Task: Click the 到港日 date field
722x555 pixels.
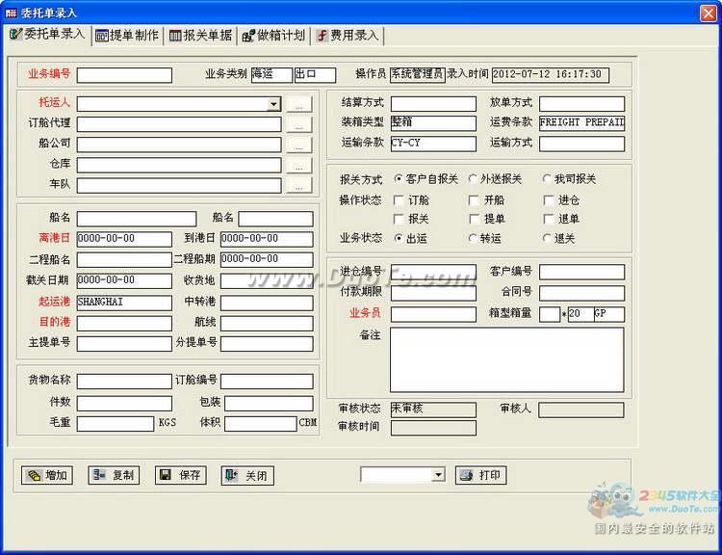Action: [267, 239]
